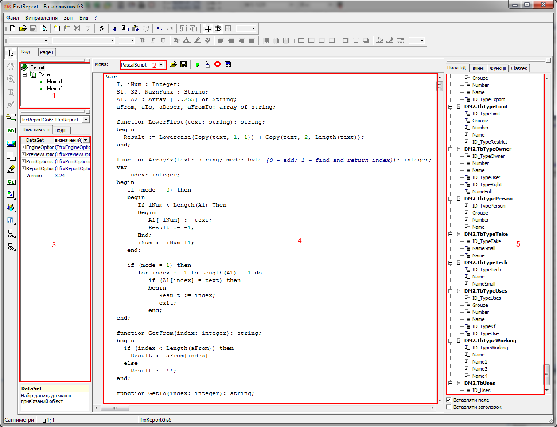The width and height of the screenshot is (557, 427).
Task: Run the script with the green play icon
Action: (x=197, y=65)
